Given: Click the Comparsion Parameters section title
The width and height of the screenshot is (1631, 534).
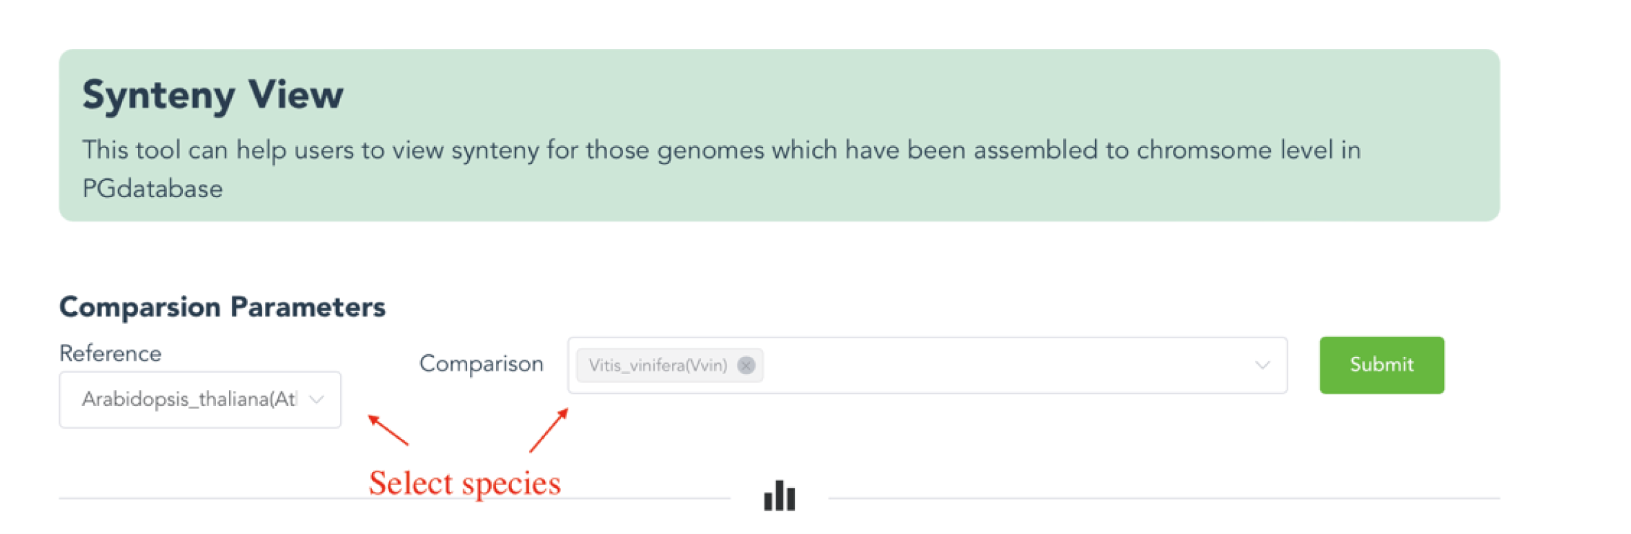Looking at the screenshot, I should [x=222, y=307].
